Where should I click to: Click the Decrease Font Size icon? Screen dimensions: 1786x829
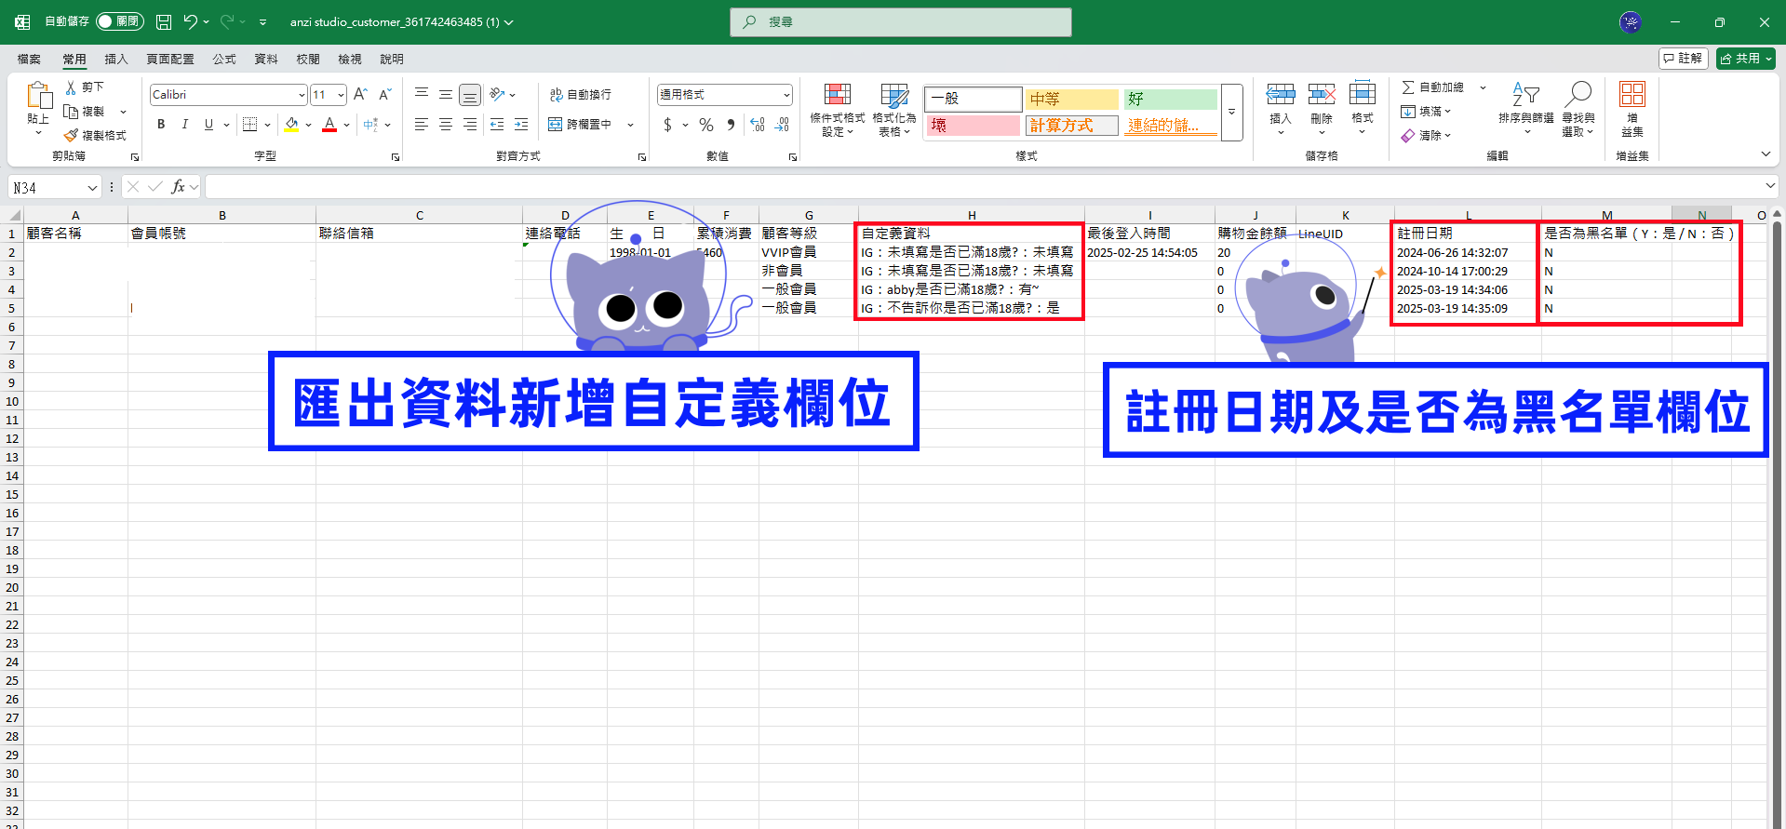tap(384, 94)
